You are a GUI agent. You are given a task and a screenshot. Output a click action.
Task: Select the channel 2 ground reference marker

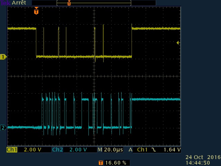pyautogui.click(x=3, y=128)
